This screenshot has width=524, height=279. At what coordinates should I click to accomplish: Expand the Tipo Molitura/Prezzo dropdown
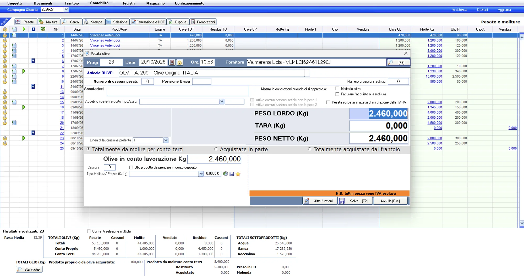(x=201, y=174)
